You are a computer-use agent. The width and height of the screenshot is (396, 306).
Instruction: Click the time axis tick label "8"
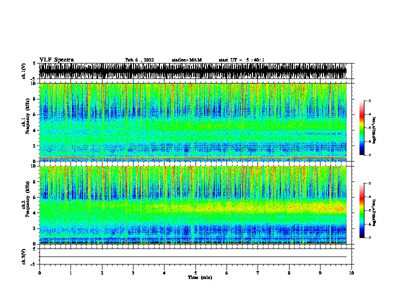pos(289,273)
